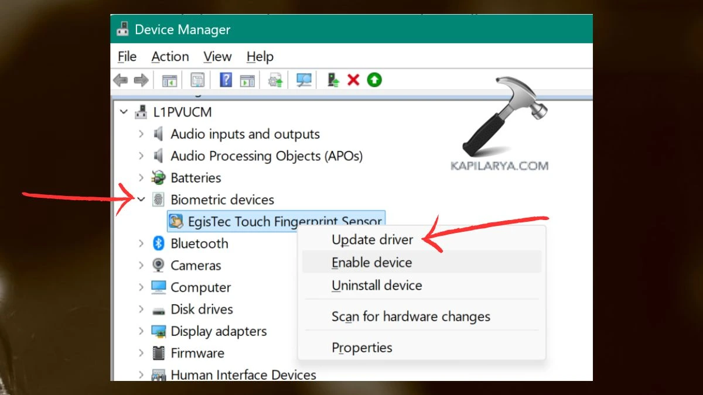Viewport: 703px width, 395px height.
Task: Collapse the L1PVUCM root computer node
Action: point(124,112)
